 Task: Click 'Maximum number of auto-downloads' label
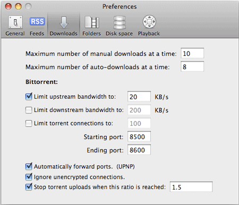[x=98, y=67]
